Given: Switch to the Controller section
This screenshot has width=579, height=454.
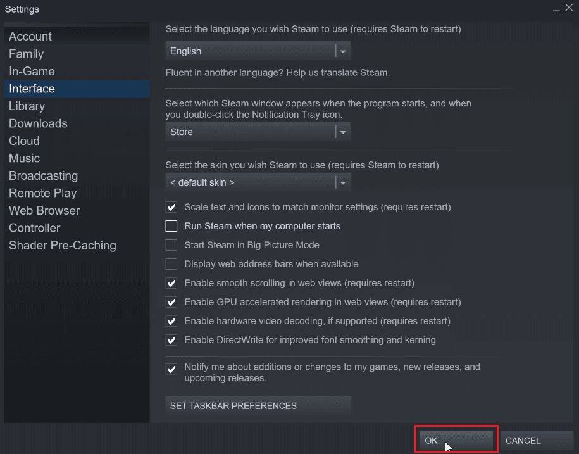Looking at the screenshot, I should 34,228.
